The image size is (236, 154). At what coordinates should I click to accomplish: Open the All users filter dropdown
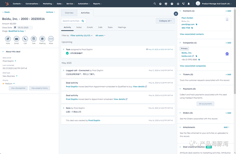[x=100, y=35]
